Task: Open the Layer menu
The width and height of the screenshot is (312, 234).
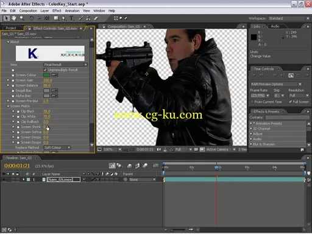Action: 44,11
